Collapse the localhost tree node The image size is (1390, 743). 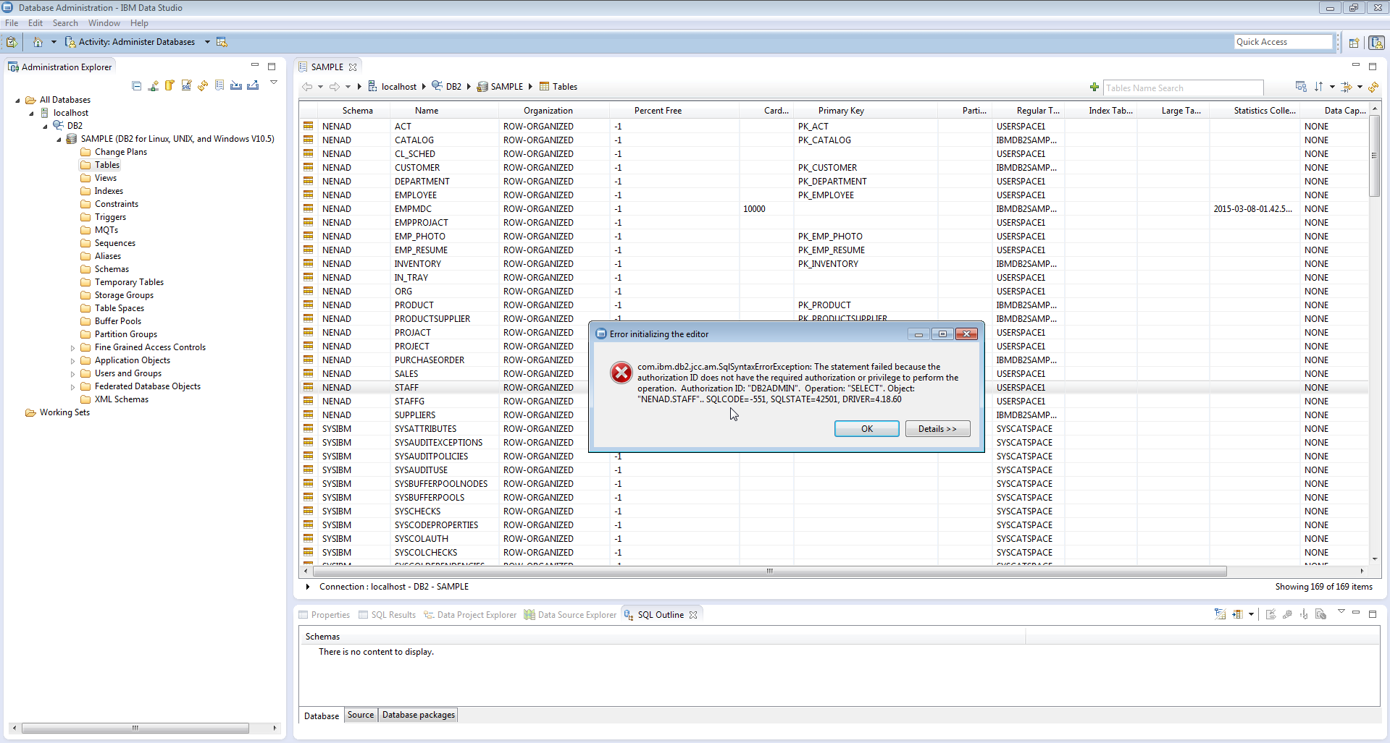[31, 114]
